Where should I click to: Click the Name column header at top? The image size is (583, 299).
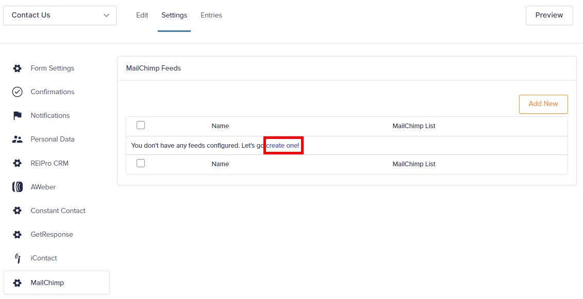tap(220, 126)
